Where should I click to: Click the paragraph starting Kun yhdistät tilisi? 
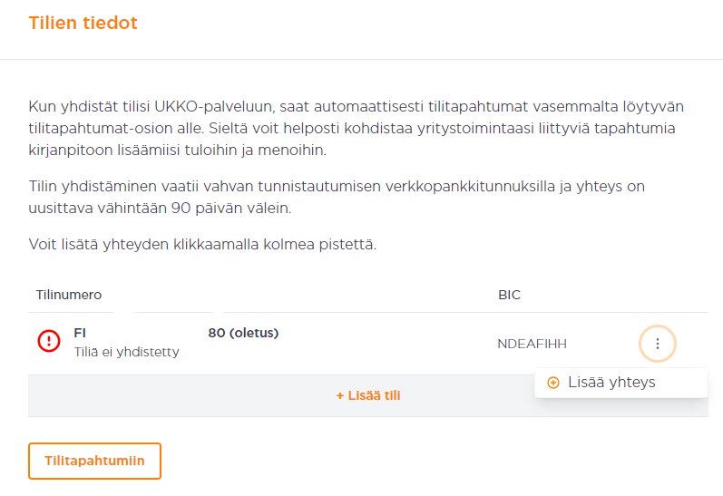[x=356, y=128]
